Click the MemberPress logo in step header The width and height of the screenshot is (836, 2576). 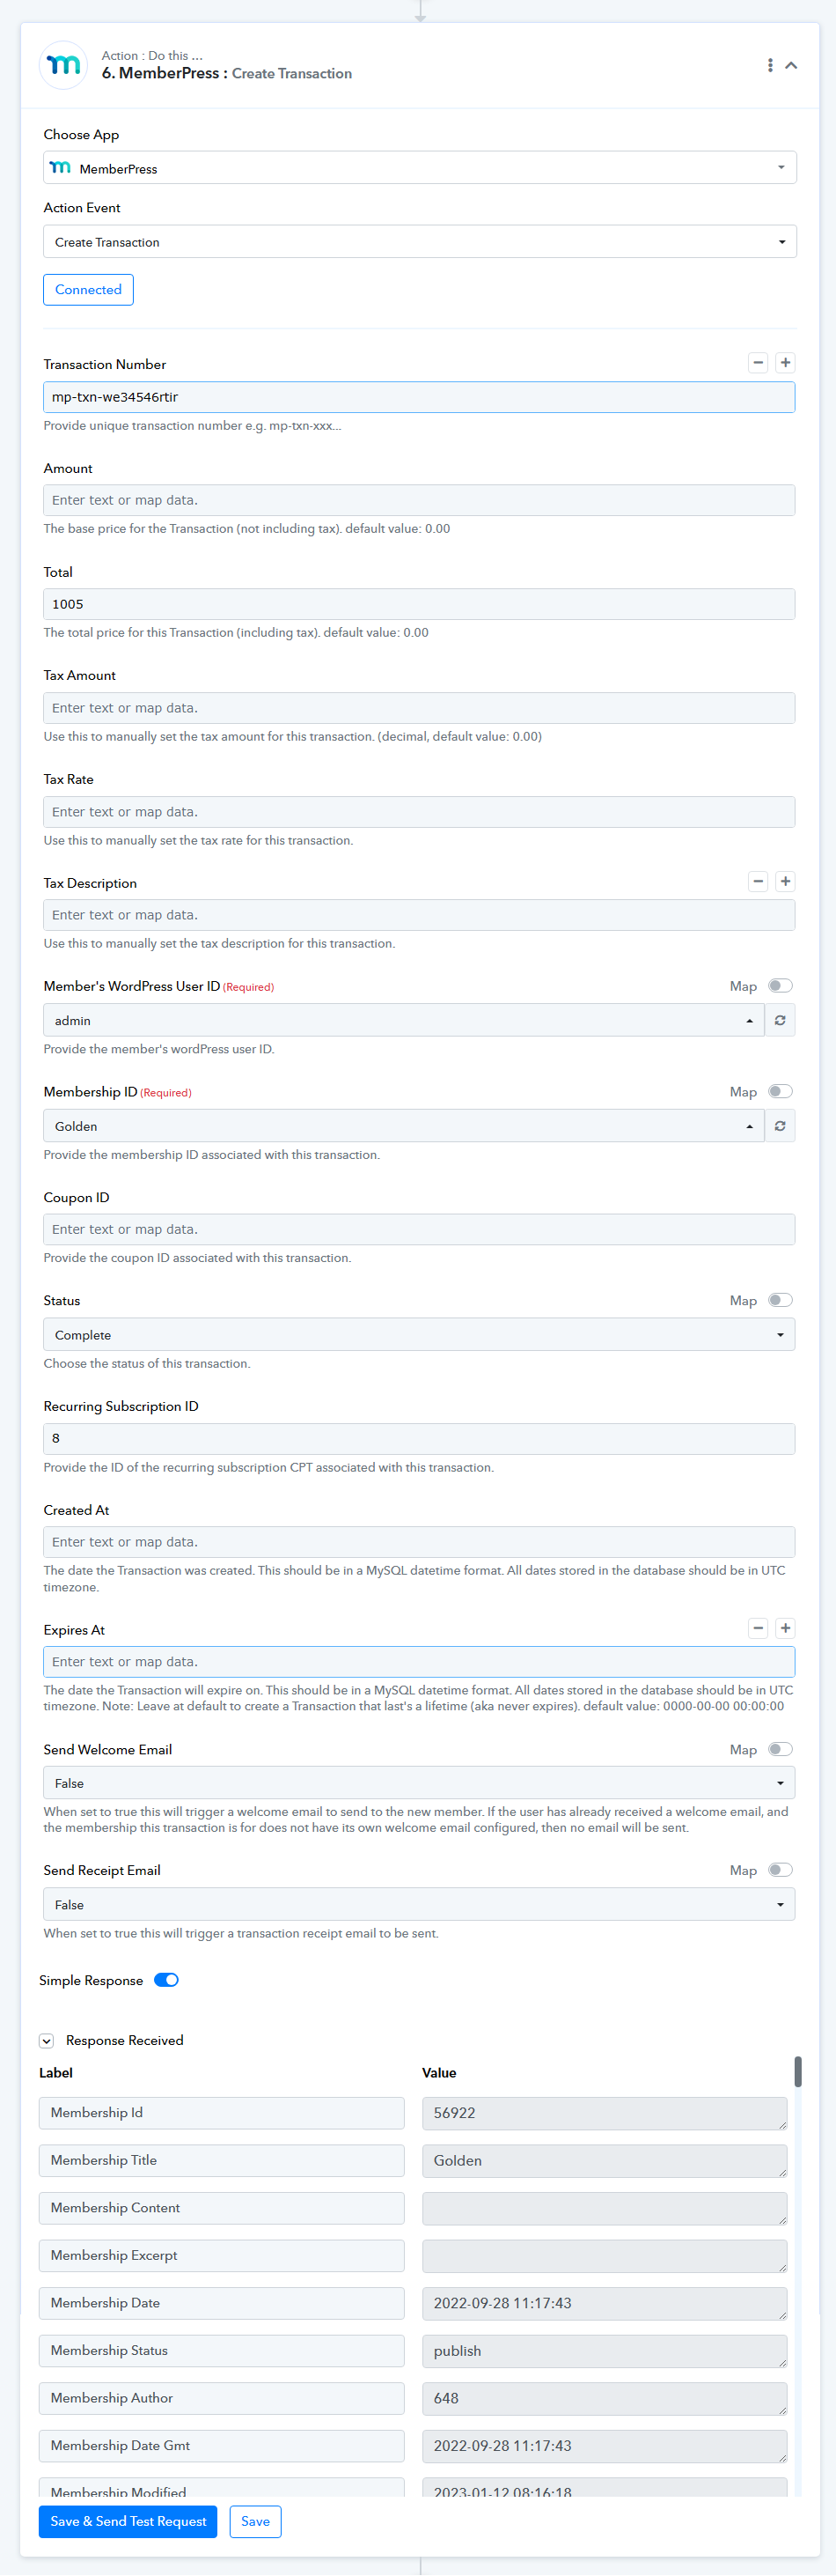coord(64,65)
